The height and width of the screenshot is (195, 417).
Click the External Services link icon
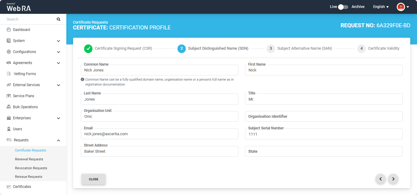9,85
